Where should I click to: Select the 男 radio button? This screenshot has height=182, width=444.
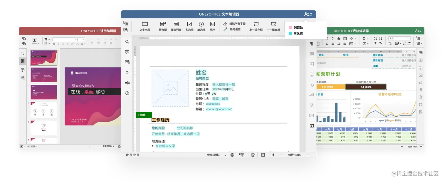pyautogui.click(x=206, y=94)
